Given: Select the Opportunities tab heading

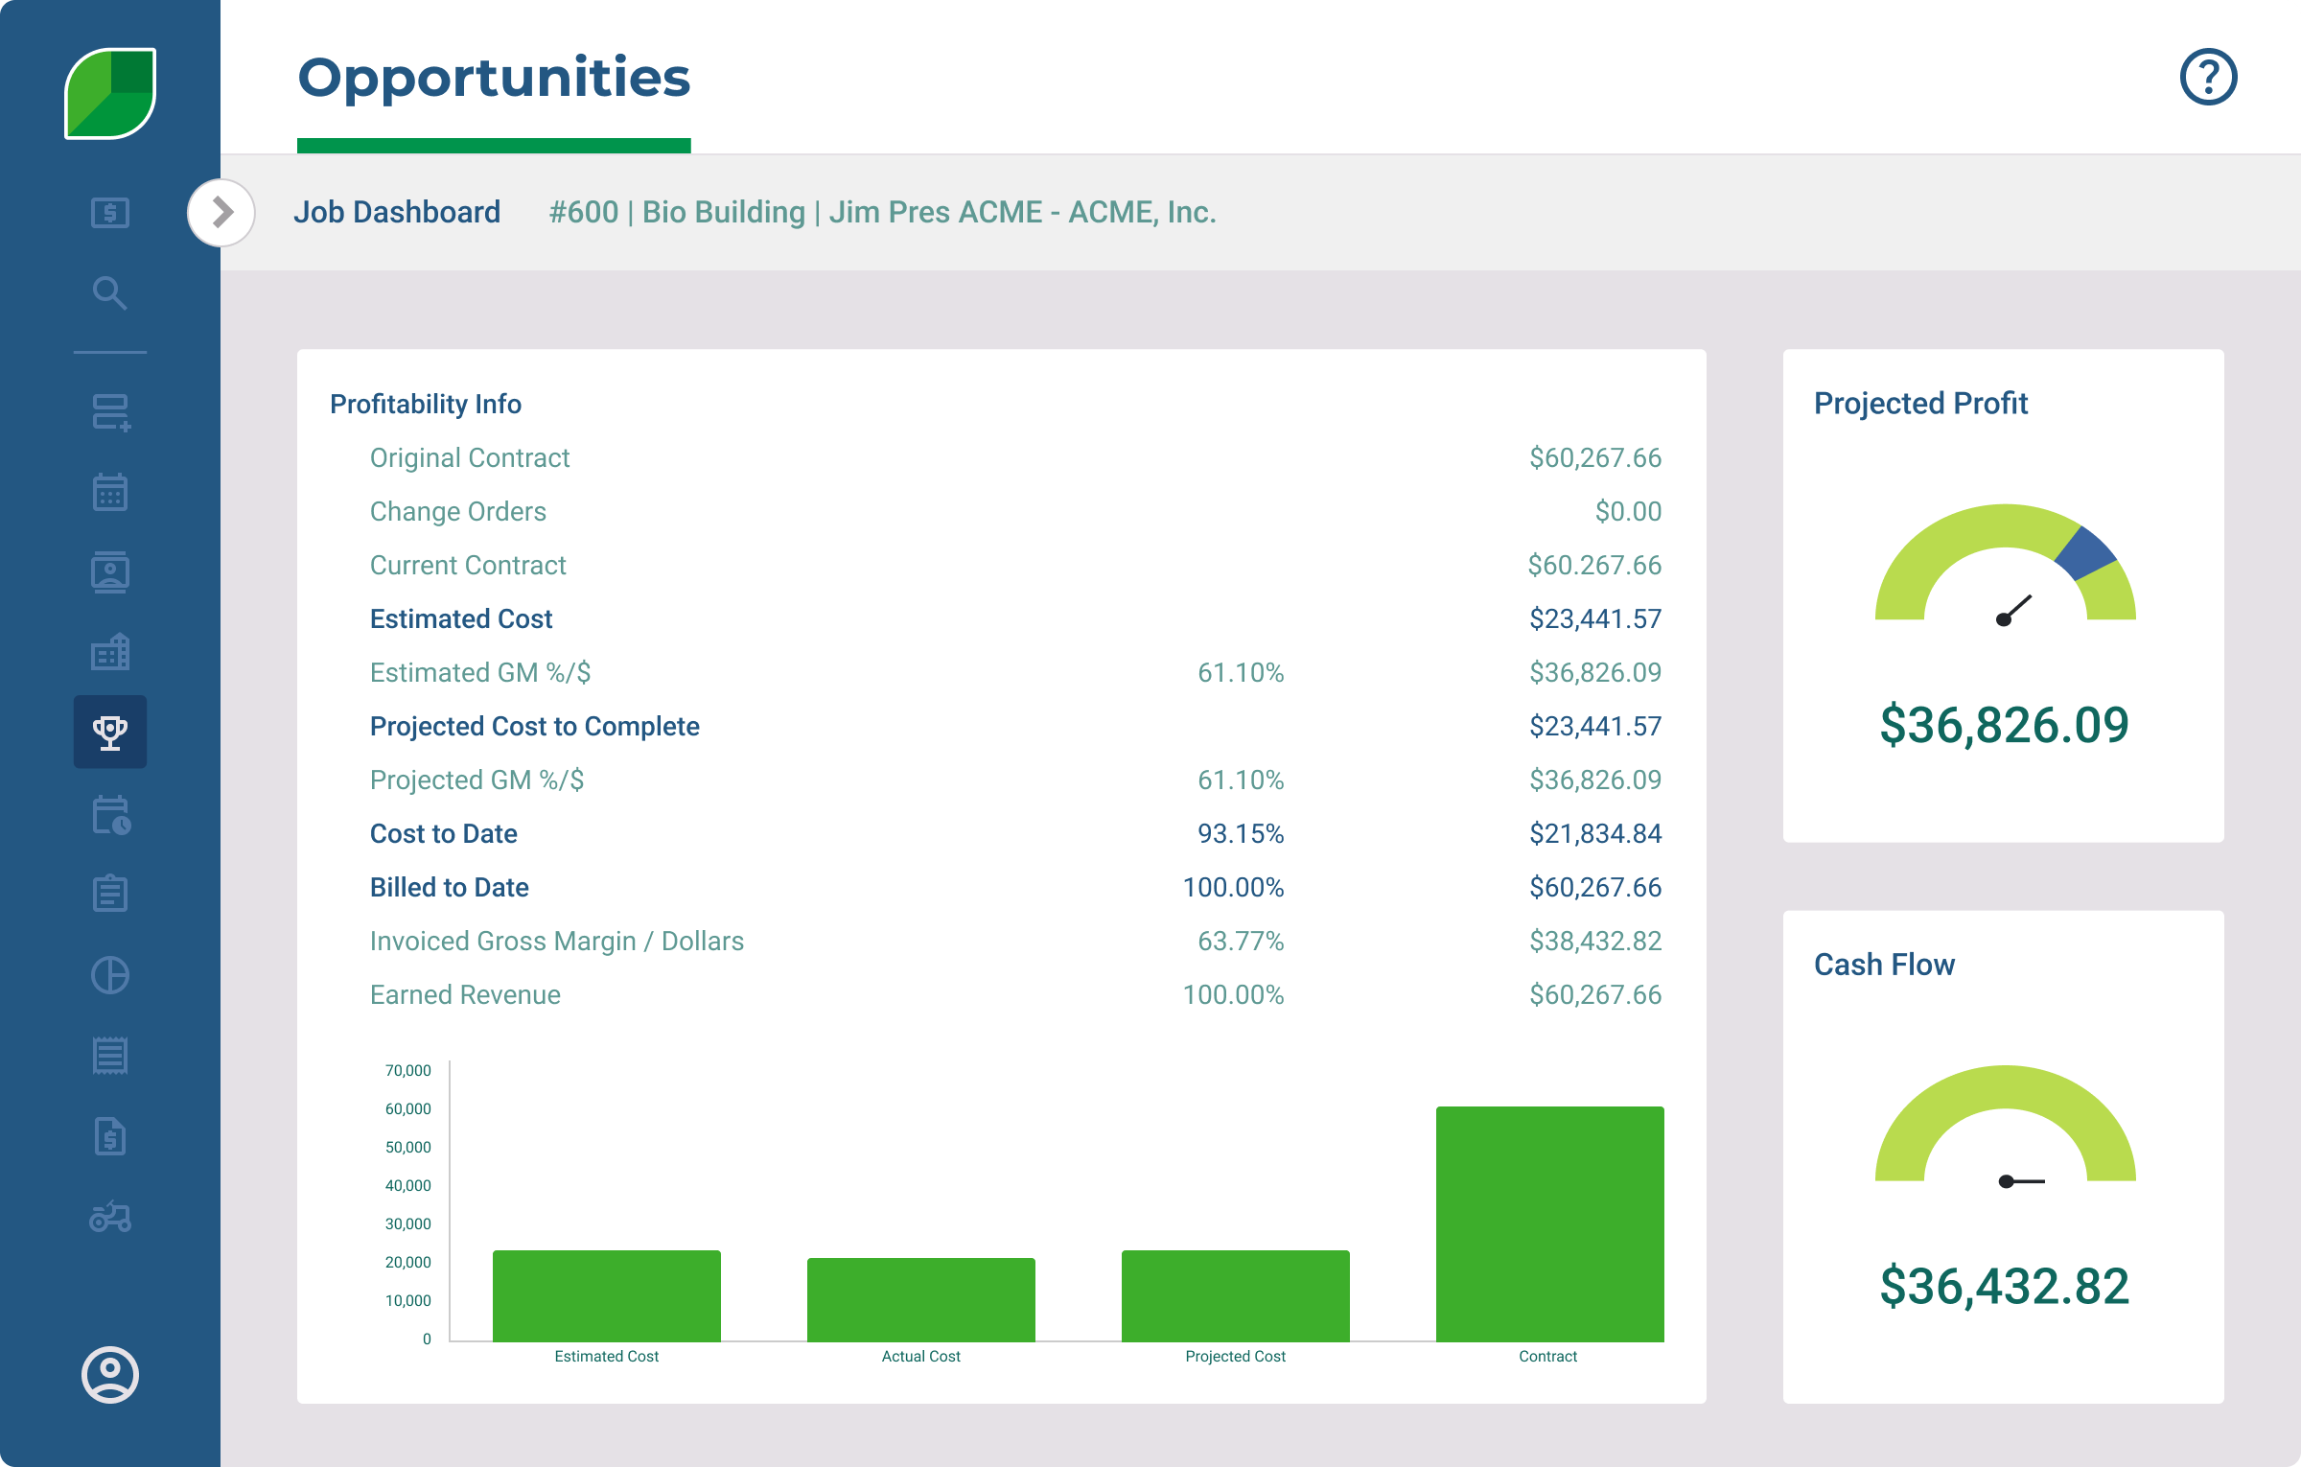Looking at the screenshot, I should 494,79.
